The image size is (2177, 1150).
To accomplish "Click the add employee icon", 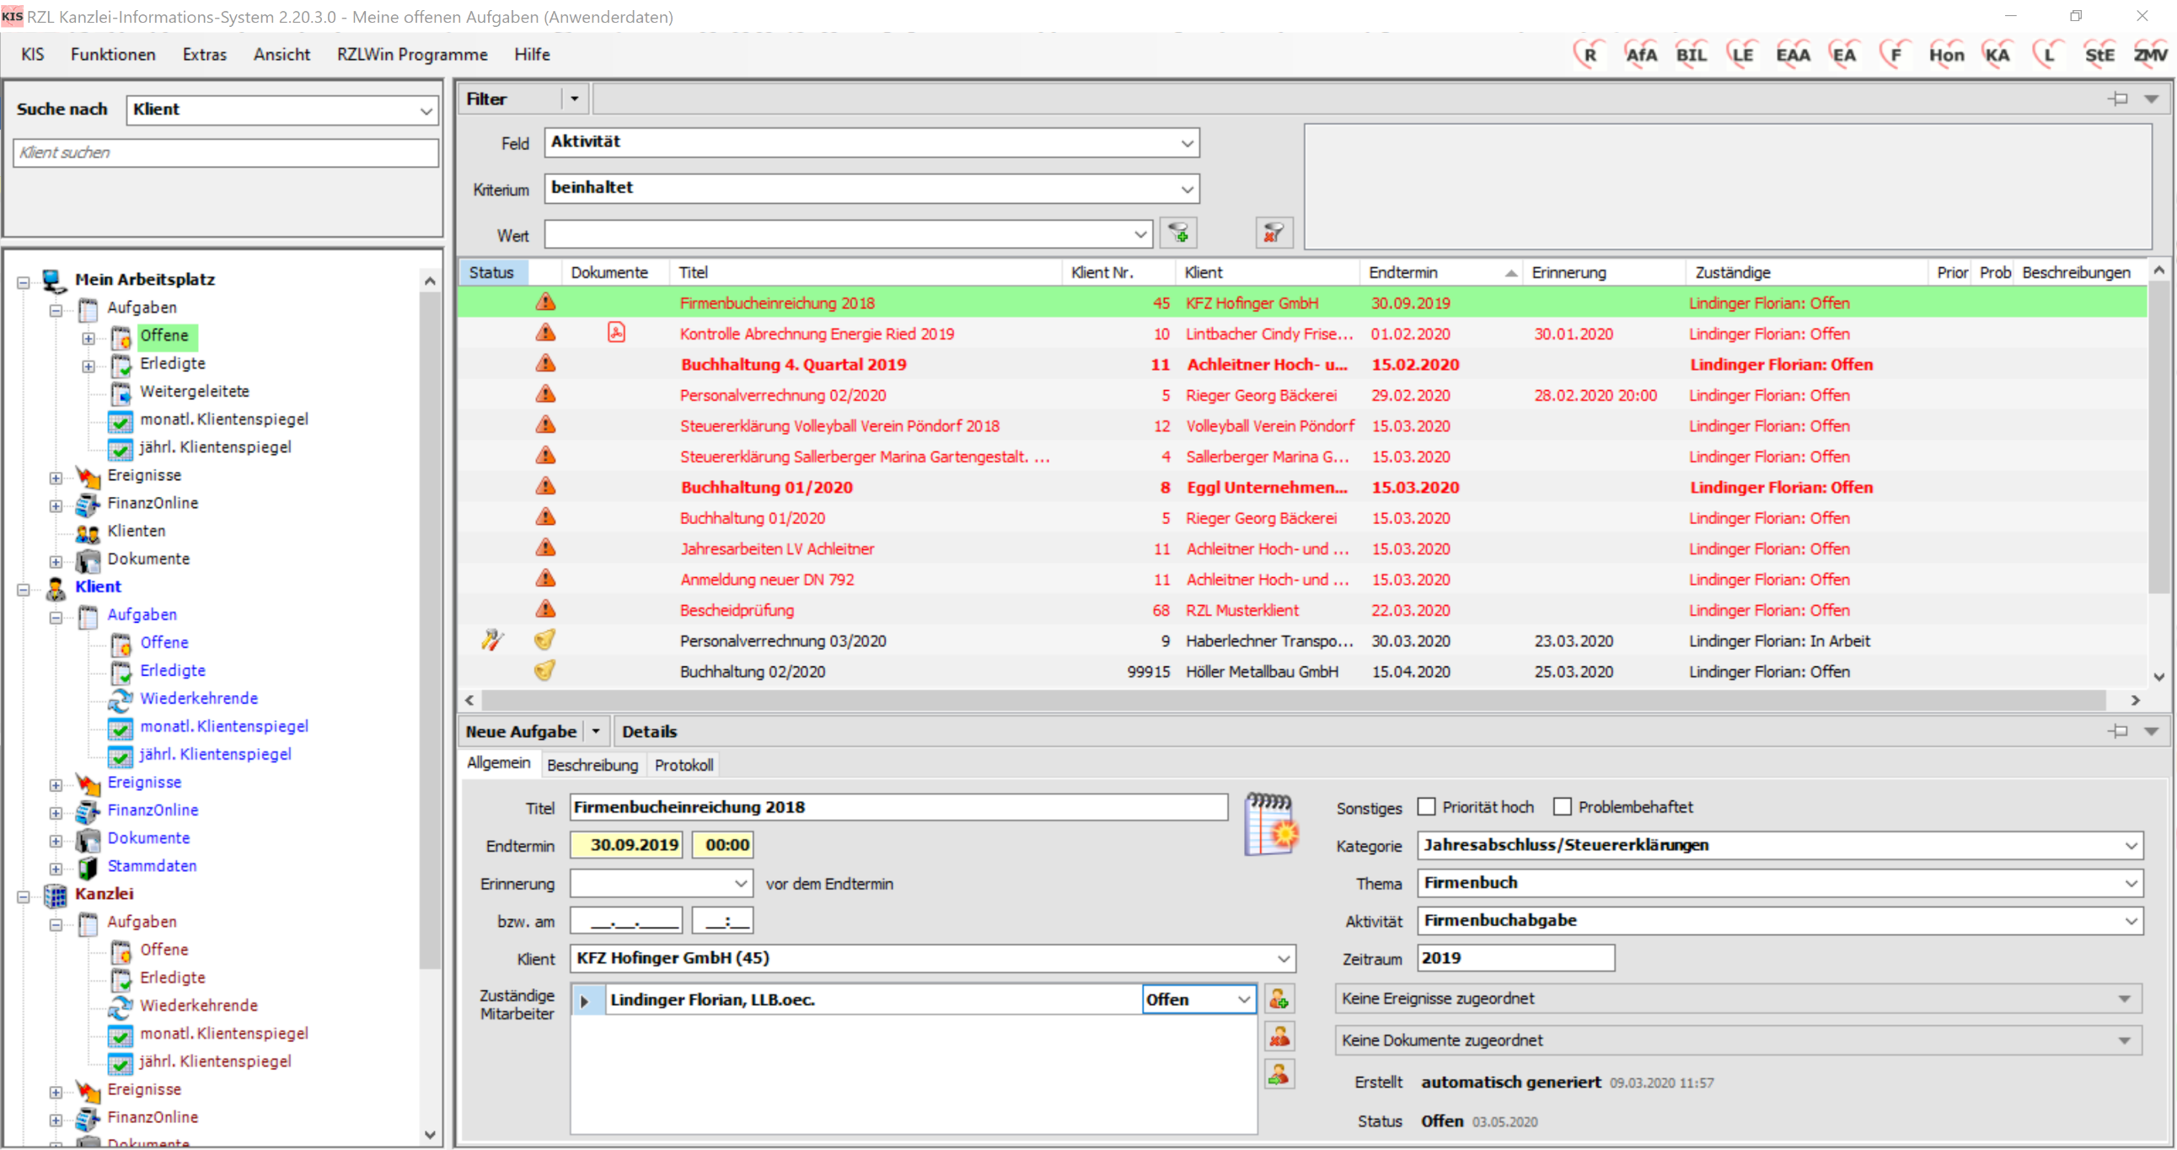I will coord(1279,999).
